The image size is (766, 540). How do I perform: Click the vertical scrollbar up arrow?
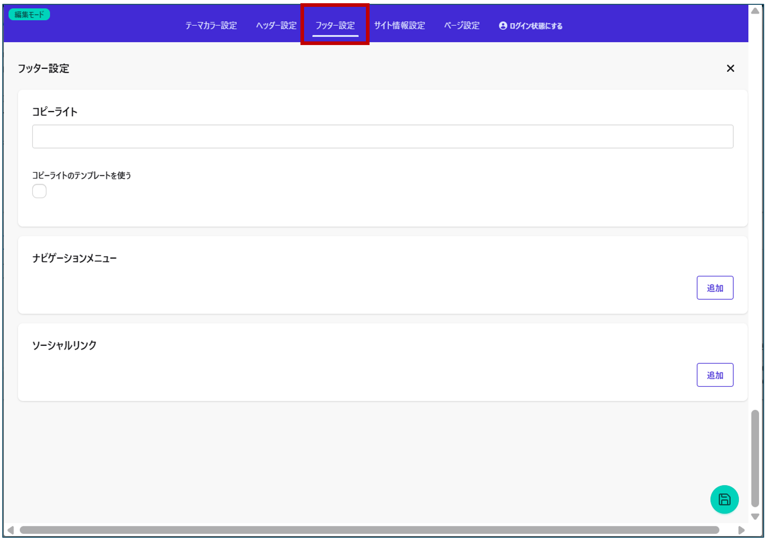click(x=755, y=11)
